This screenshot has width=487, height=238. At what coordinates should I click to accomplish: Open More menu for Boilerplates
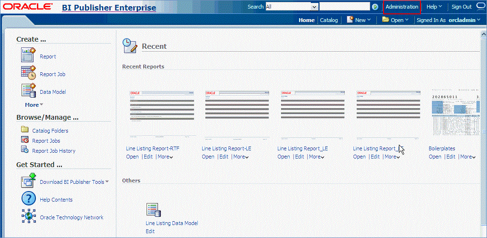point(468,157)
